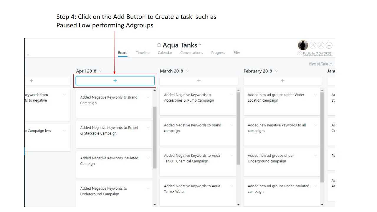Open the Added Negative Keywords to Brand Campaign card

point(109,100)
